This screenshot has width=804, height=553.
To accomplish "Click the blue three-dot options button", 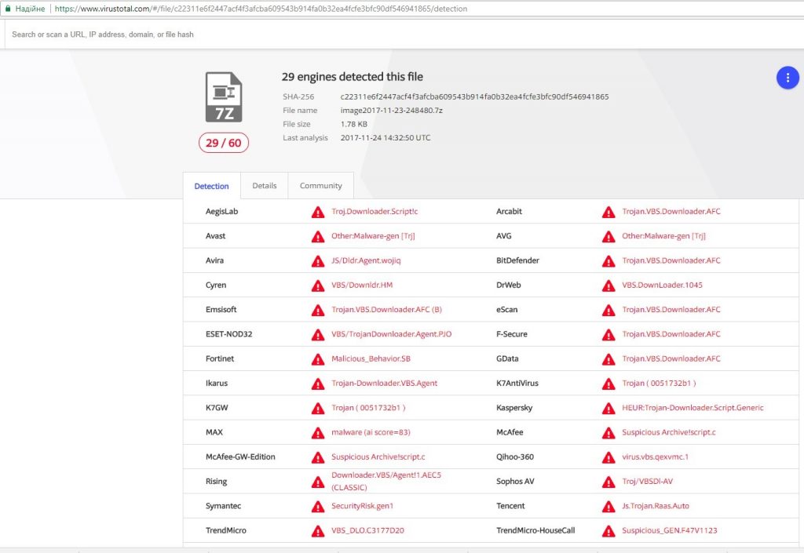I will point(787,77).
